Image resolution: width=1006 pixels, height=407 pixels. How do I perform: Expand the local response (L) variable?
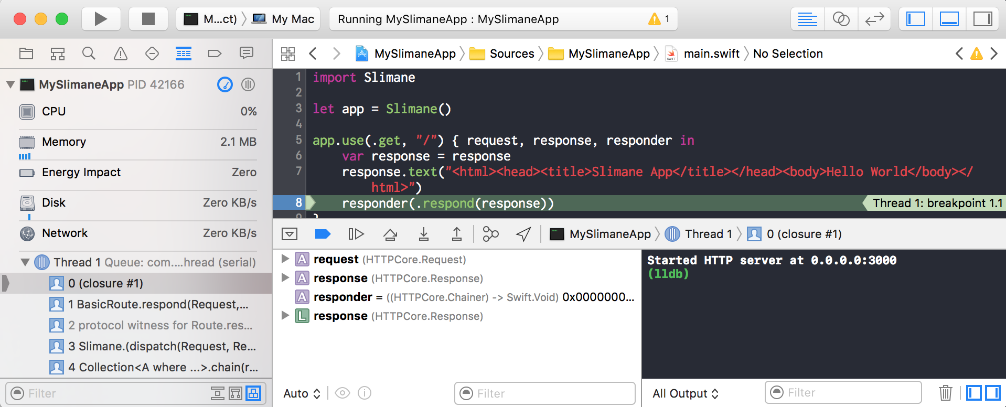coord(285,315)
